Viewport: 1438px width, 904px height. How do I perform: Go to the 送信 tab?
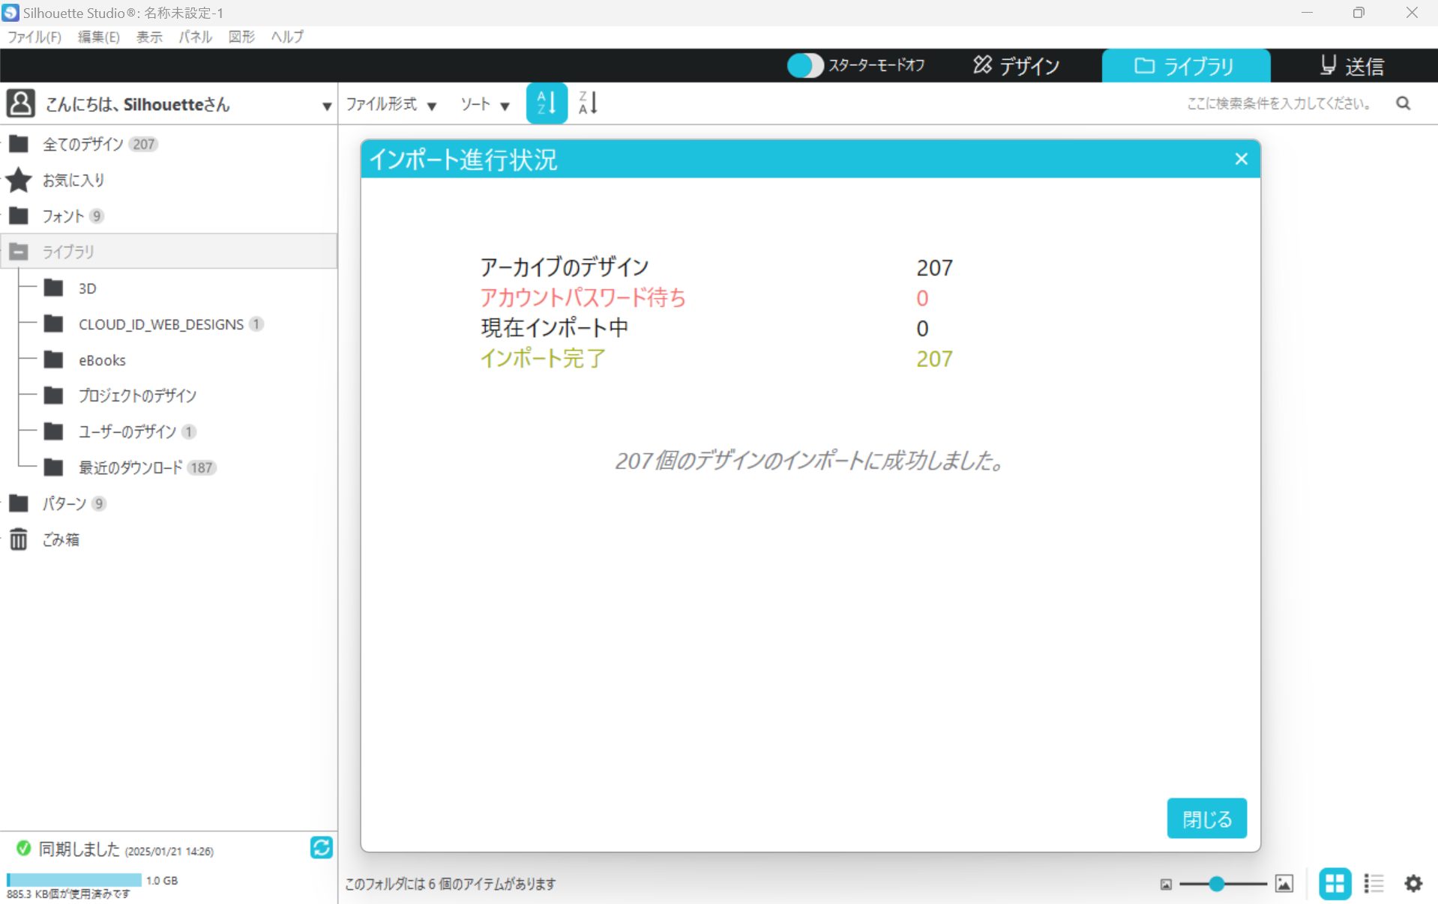point(1353,66)
